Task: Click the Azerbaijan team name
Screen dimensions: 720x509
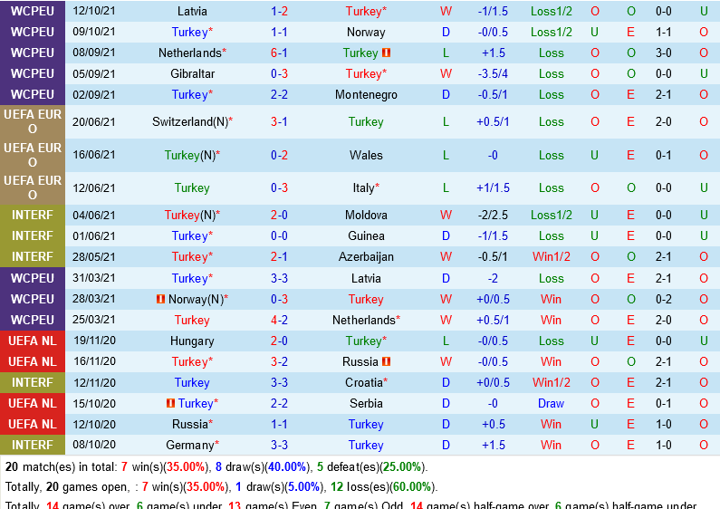Action: pyautogui.click(x=366, y=257)
